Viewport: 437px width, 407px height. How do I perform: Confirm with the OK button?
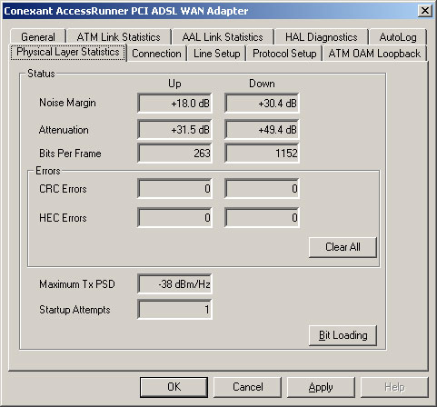click(174, 387)
